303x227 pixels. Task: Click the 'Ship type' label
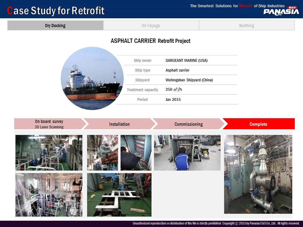pos(143,70)
